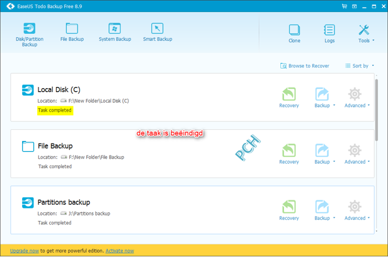Select the Local Disk (C) task title
The height and width of the screenshot is (257, 388).
click(x=59, y=89)
